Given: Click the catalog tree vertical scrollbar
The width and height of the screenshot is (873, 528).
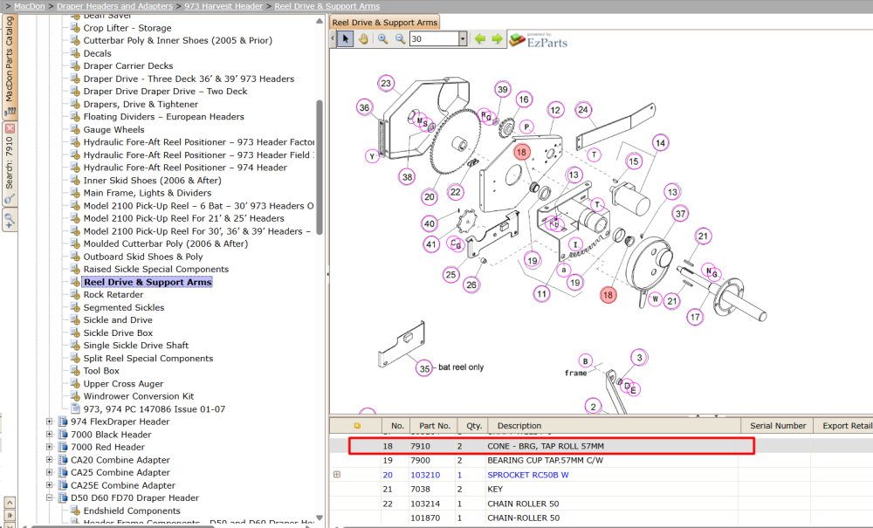Looking at the screenshot, I should (x=319, y=167).
